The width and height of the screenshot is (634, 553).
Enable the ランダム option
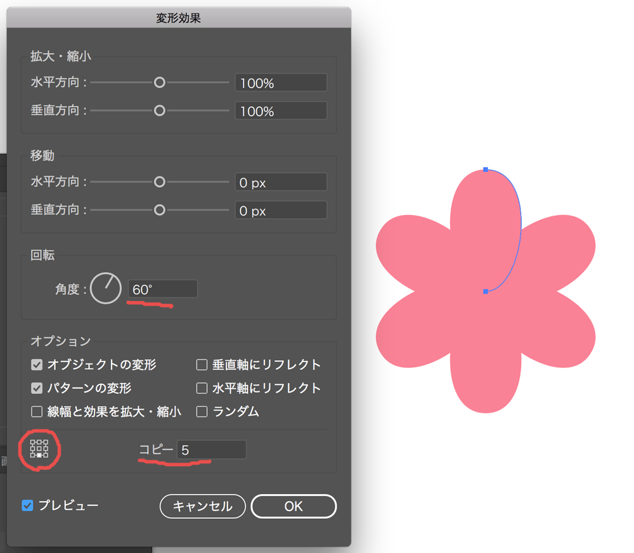click(202, 412)
